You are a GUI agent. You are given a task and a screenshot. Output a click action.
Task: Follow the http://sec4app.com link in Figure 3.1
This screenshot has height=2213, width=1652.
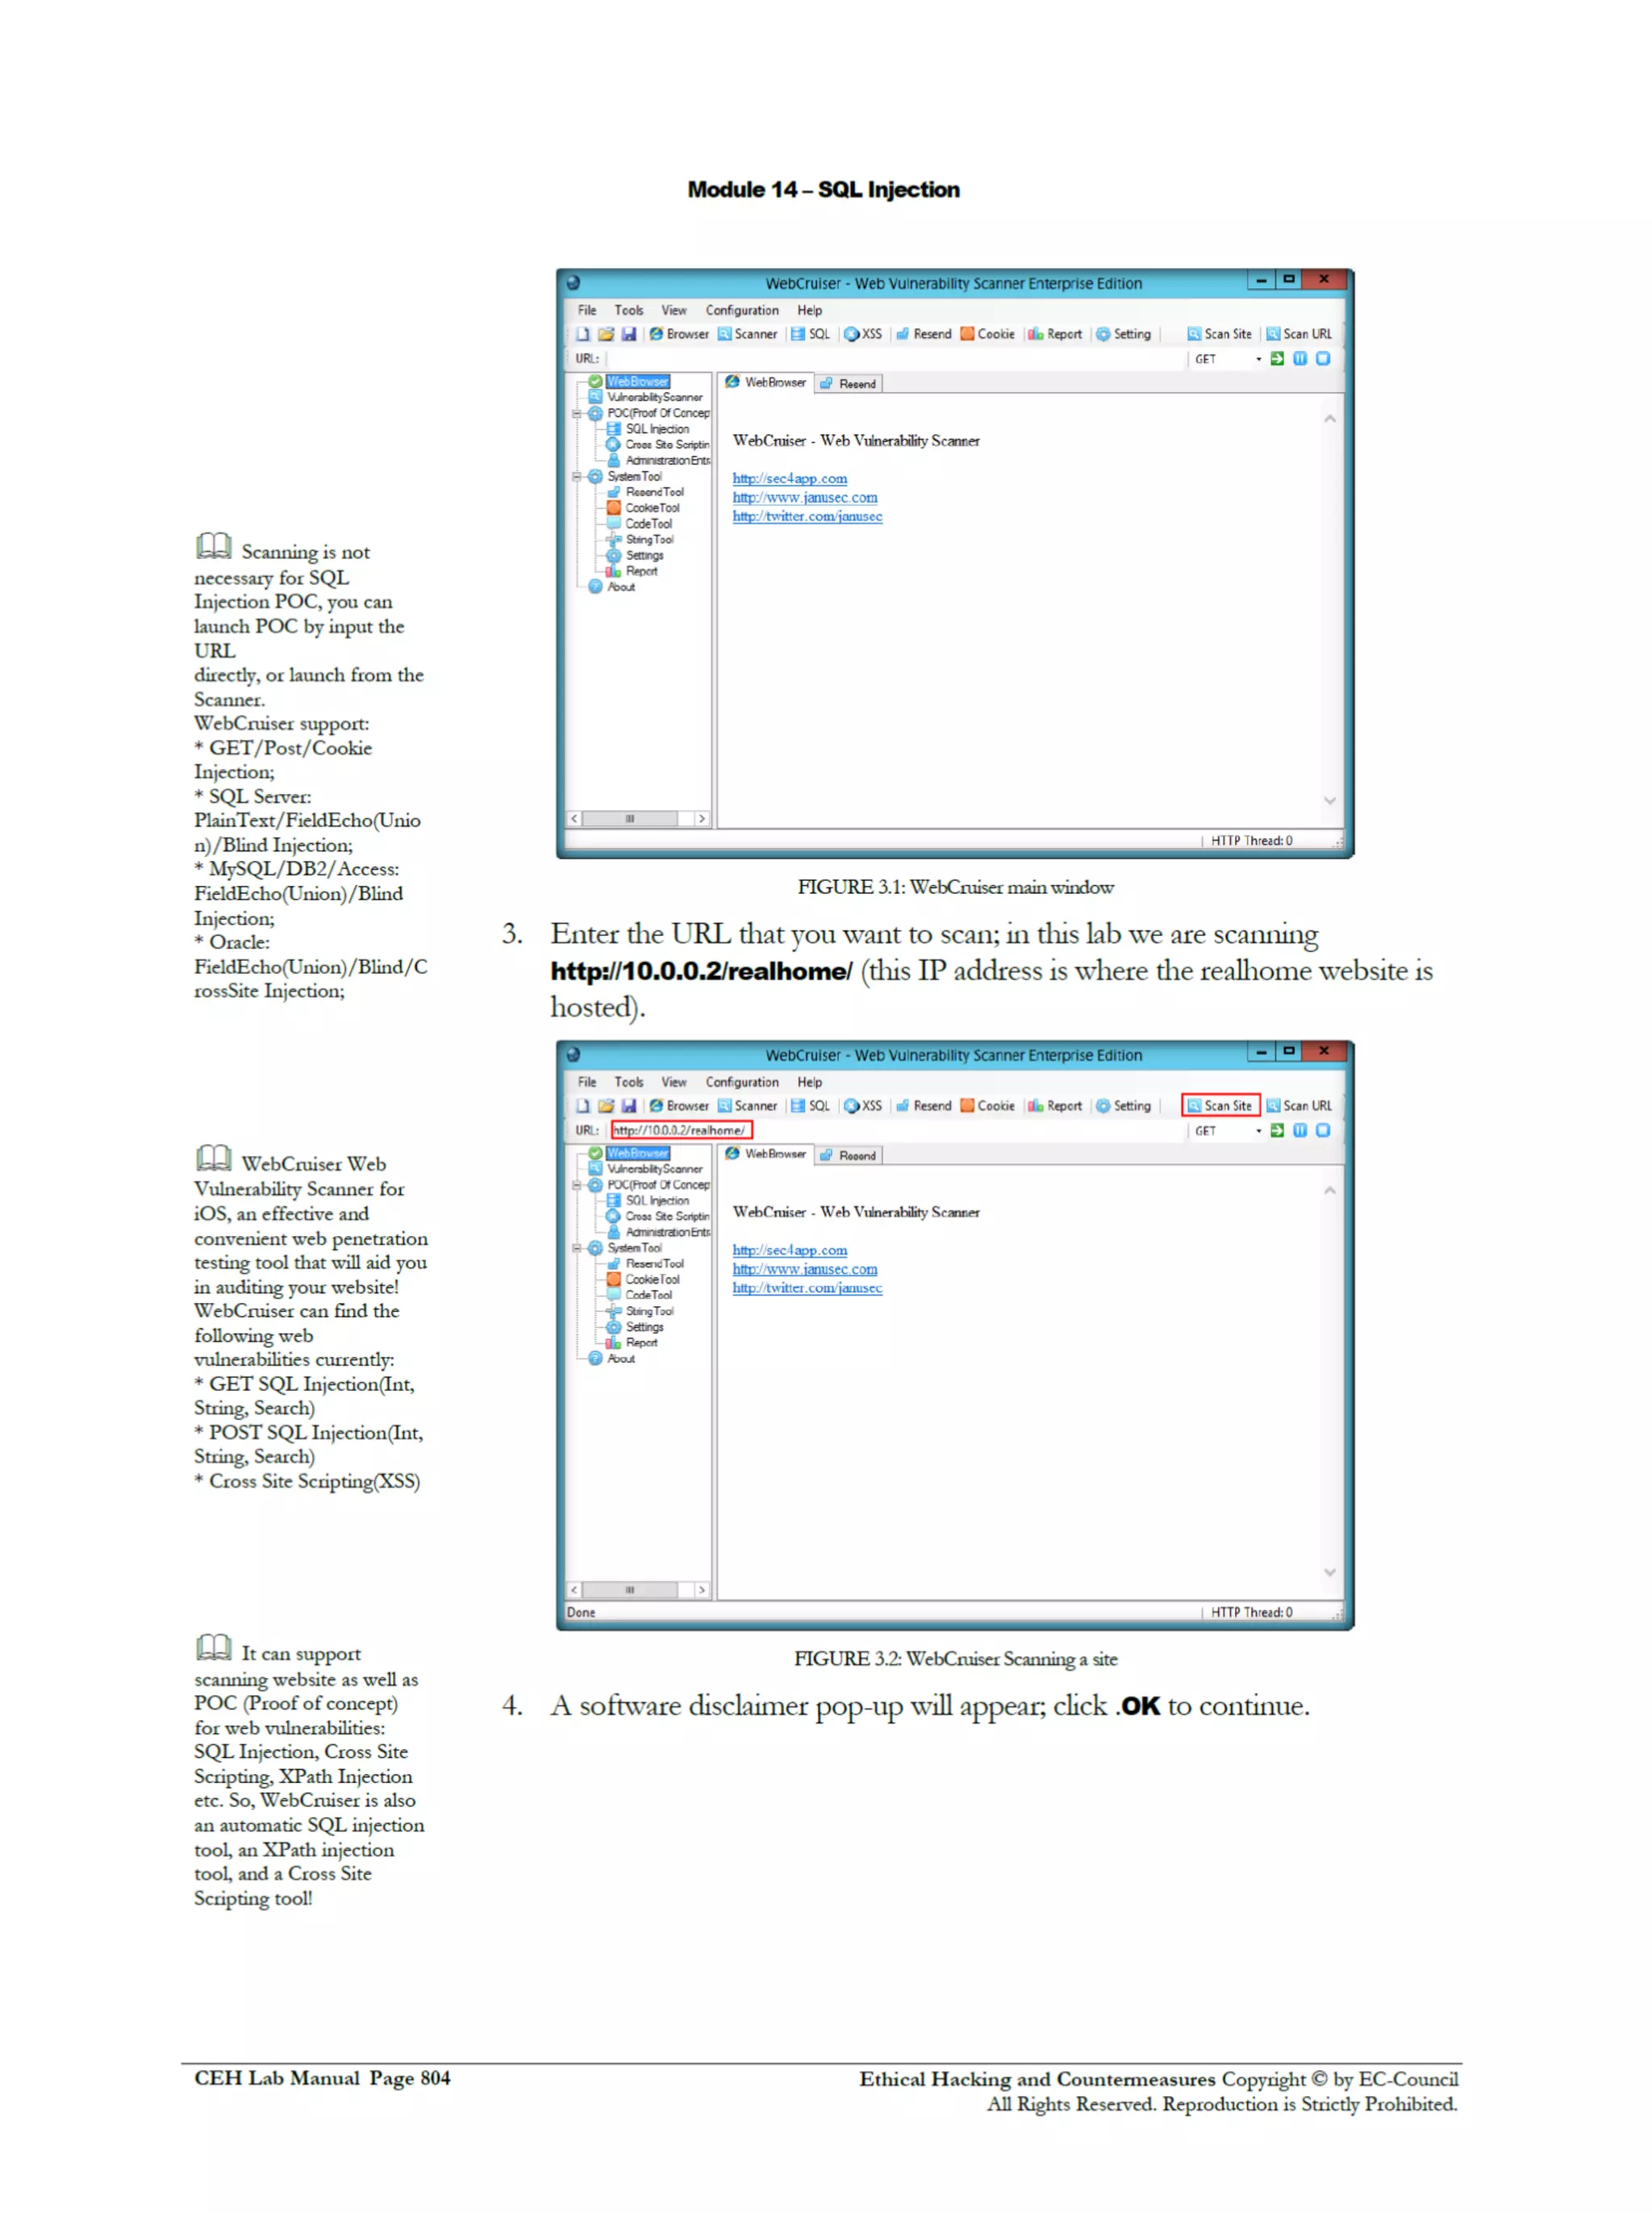pyautogui.click(x=789, y=479)
